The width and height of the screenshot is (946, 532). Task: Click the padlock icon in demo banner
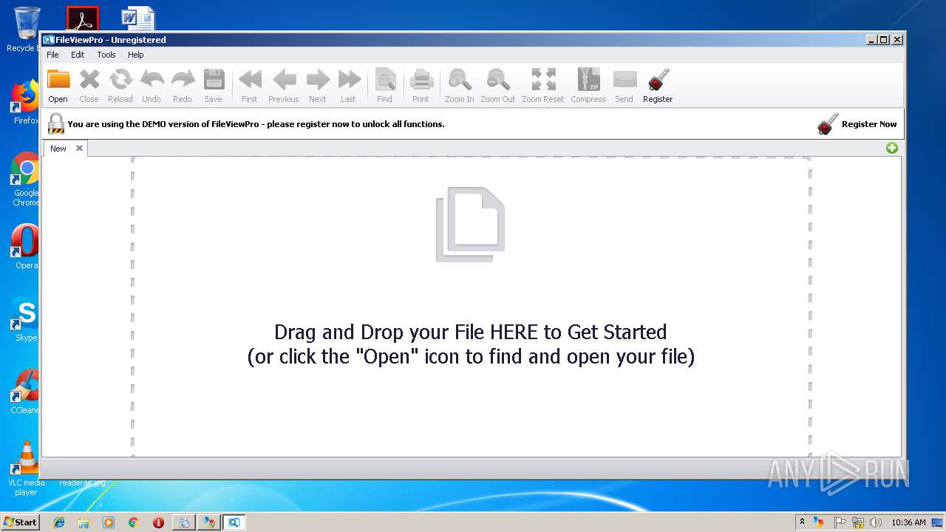(x=55, y=123)
